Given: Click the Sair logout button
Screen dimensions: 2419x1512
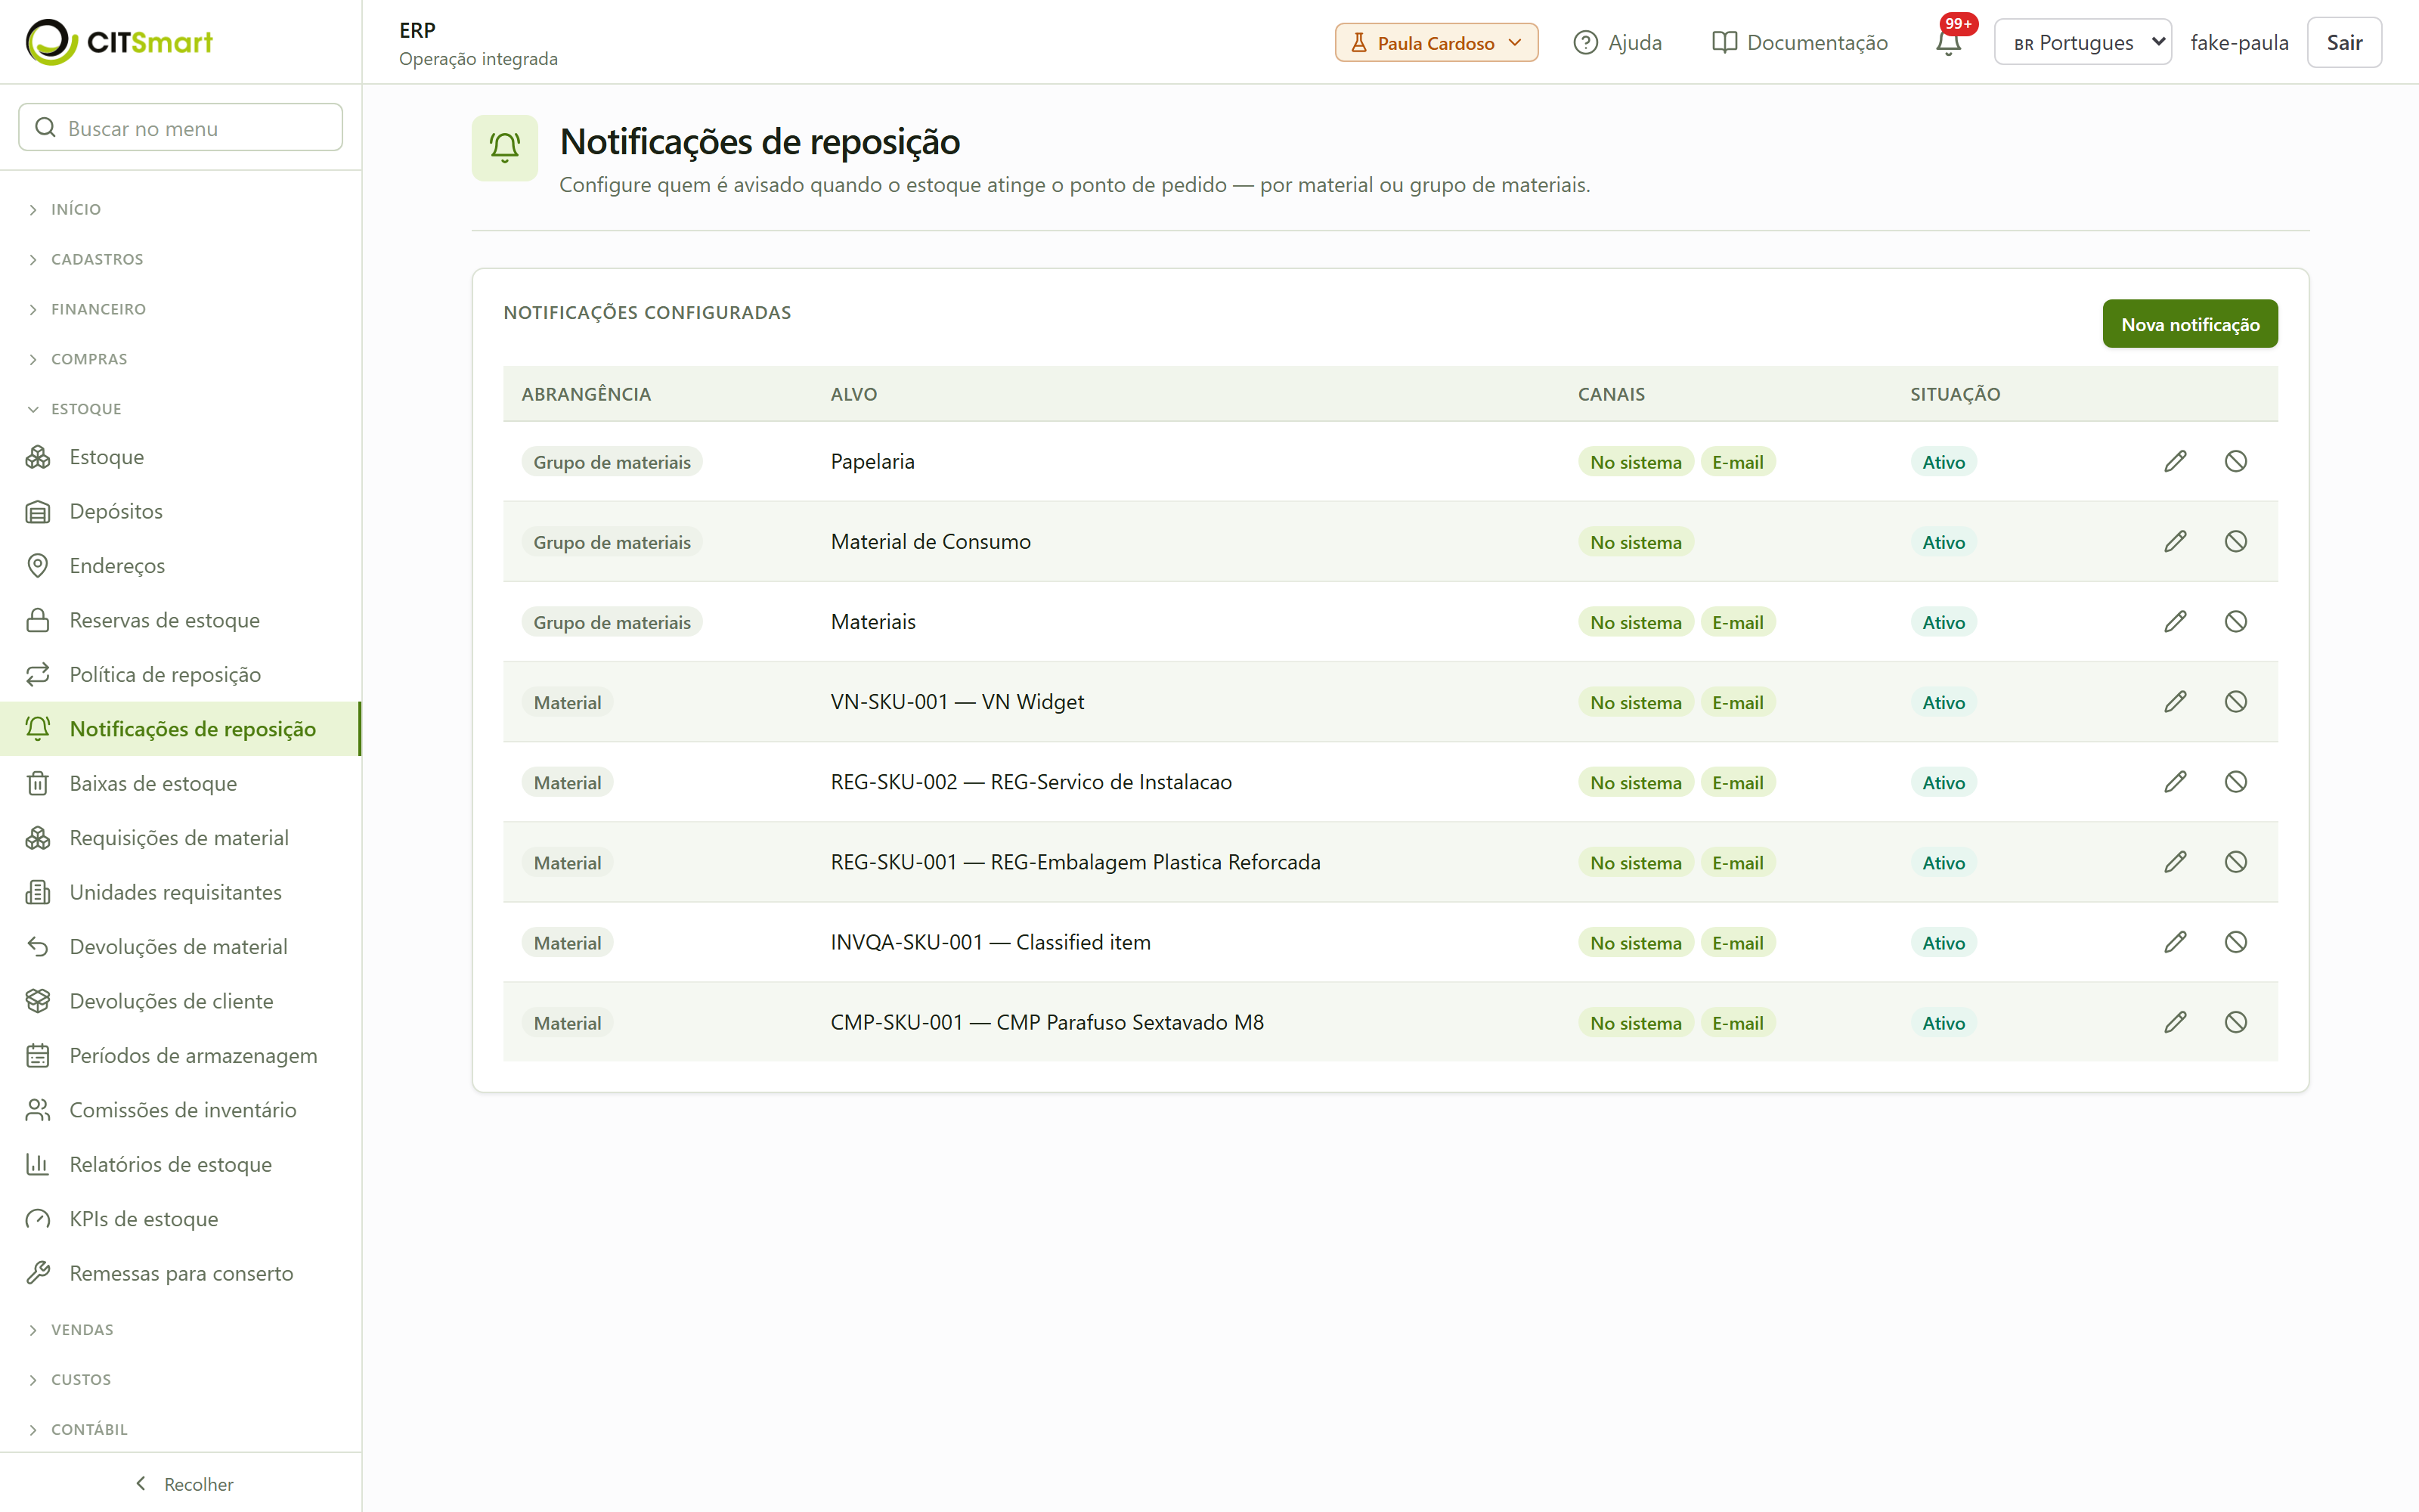Looking at the screenshot, I should (x=2344, y=42).
